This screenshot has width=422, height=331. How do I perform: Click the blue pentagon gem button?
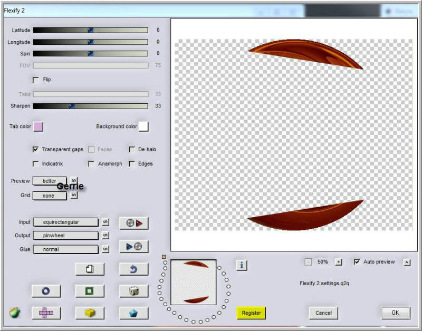(x=134, y=313)
